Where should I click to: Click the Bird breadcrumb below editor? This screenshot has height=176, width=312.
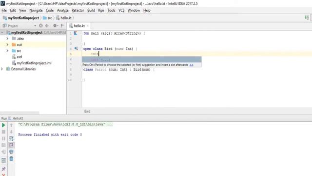point(87,111)
